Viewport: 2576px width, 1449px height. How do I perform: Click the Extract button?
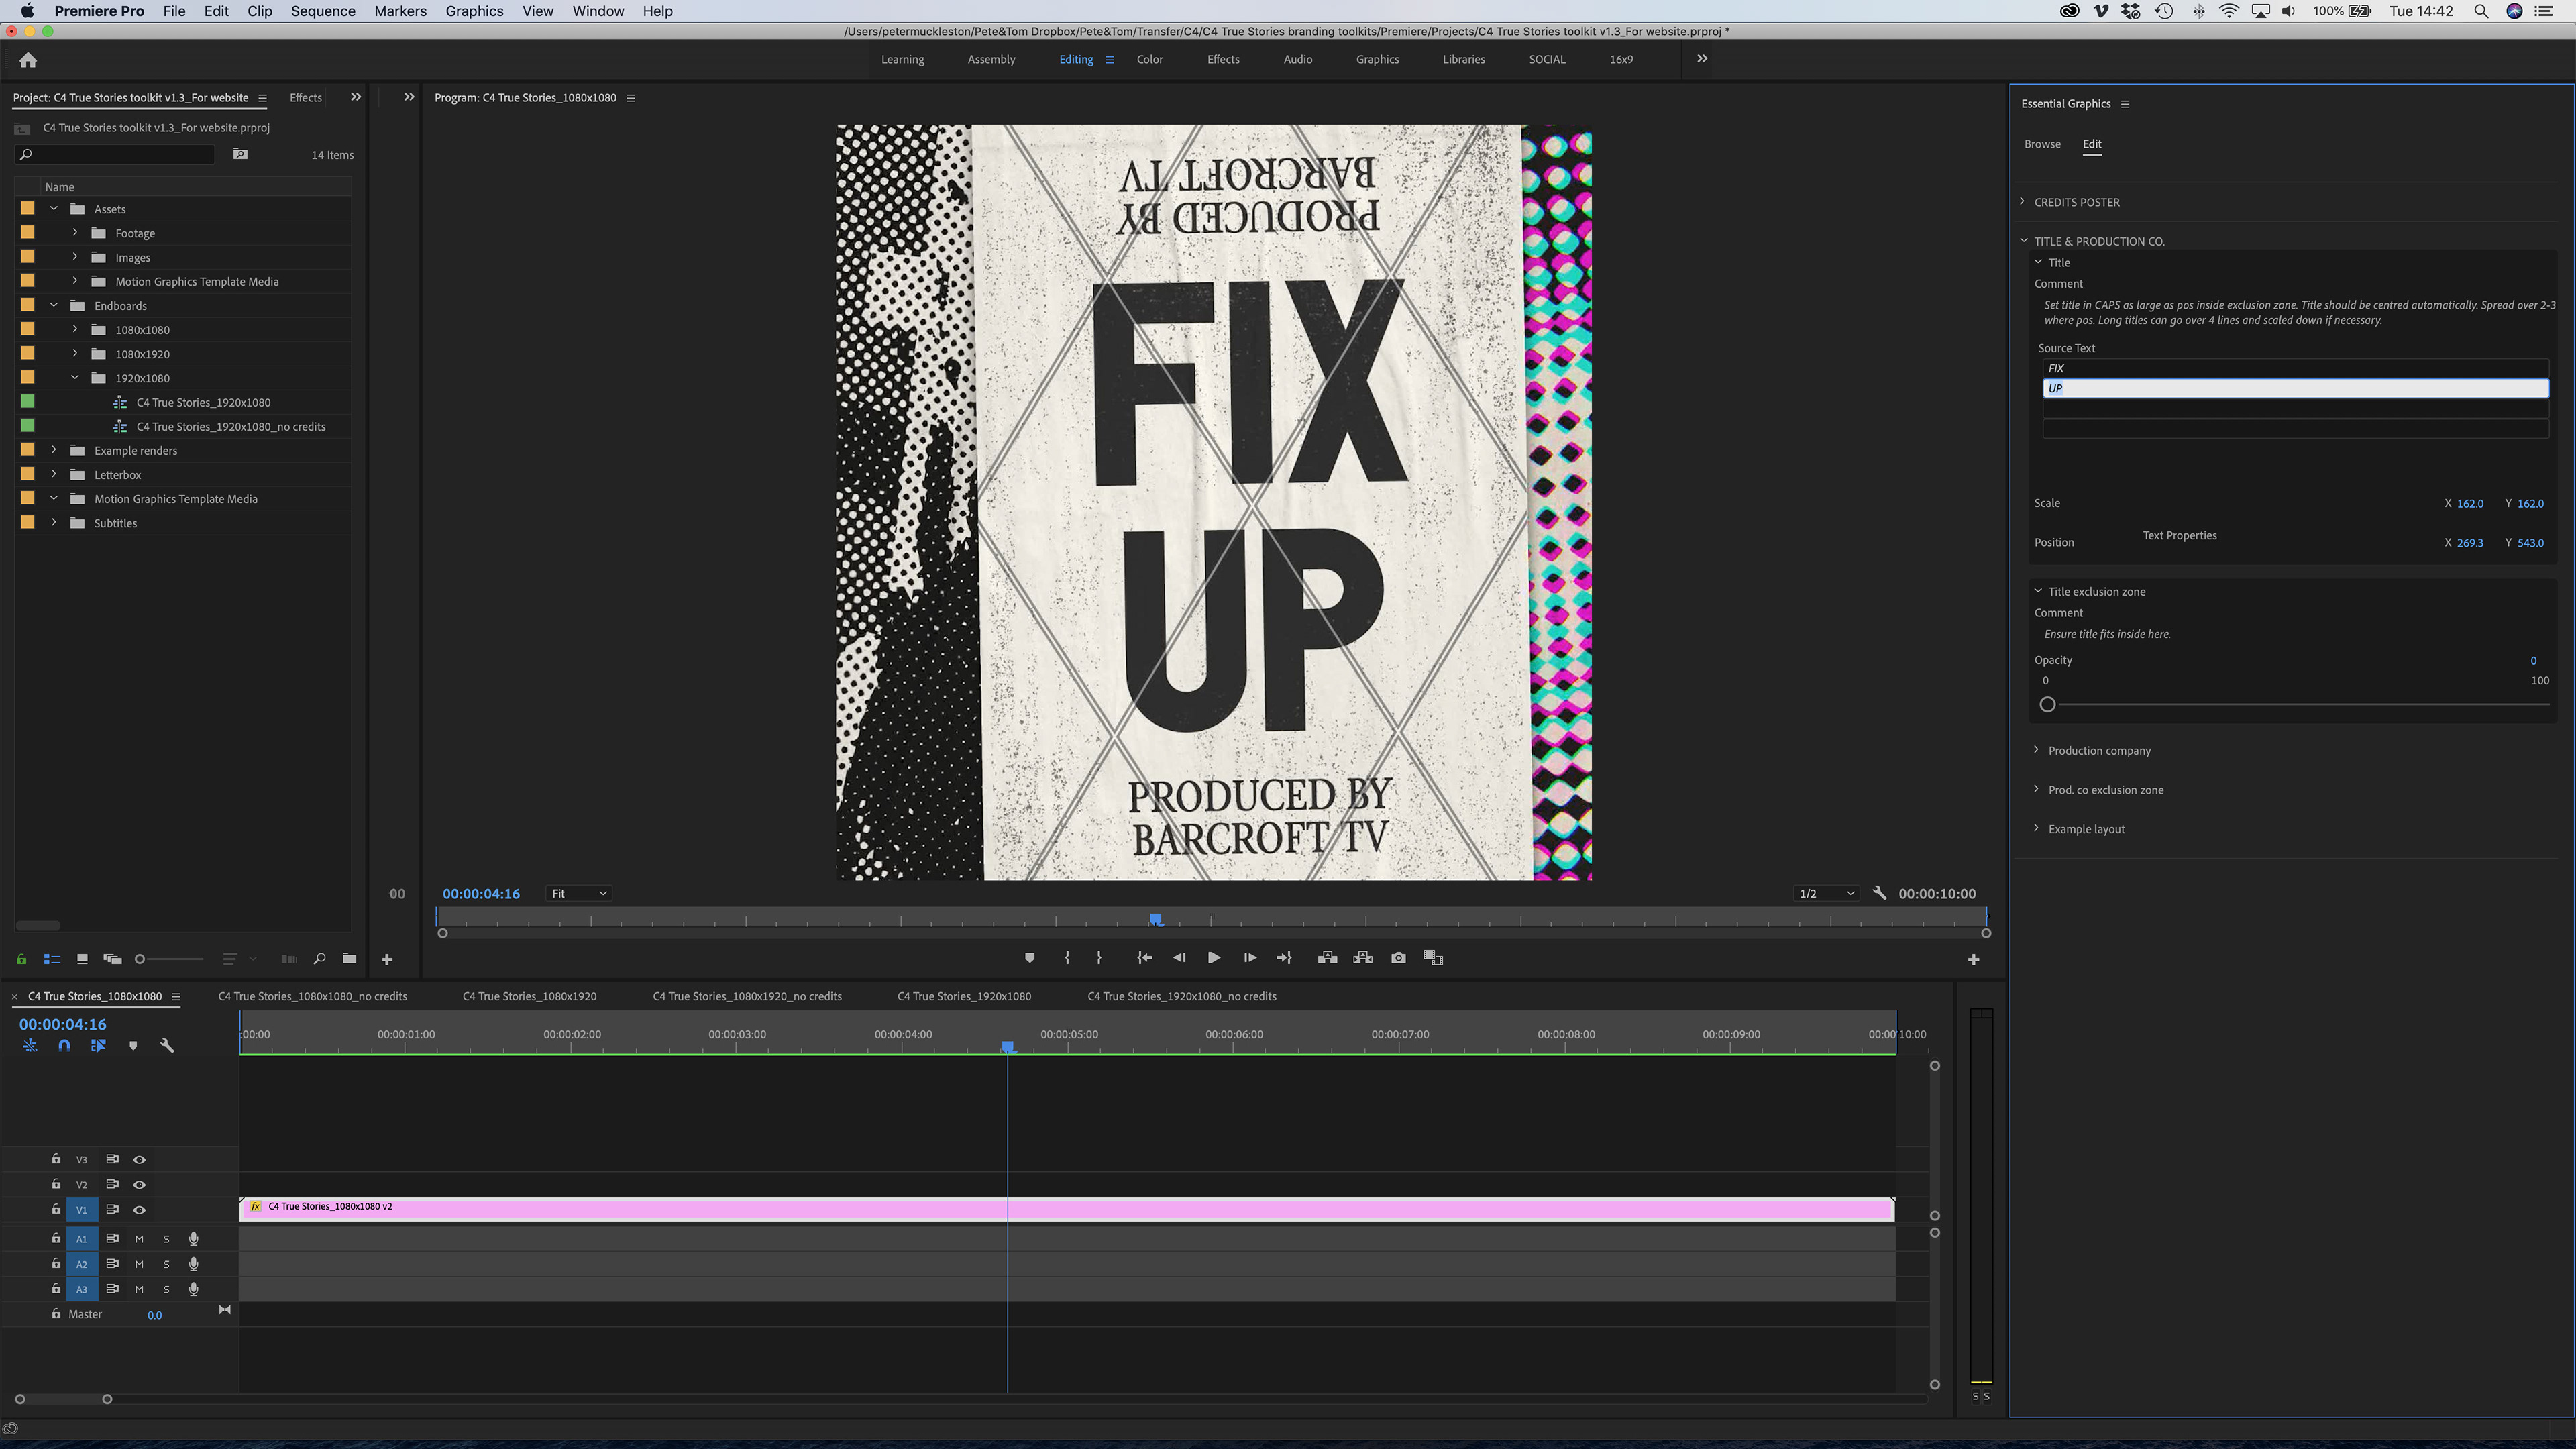pyautogui.click(x=1362, y=958)
